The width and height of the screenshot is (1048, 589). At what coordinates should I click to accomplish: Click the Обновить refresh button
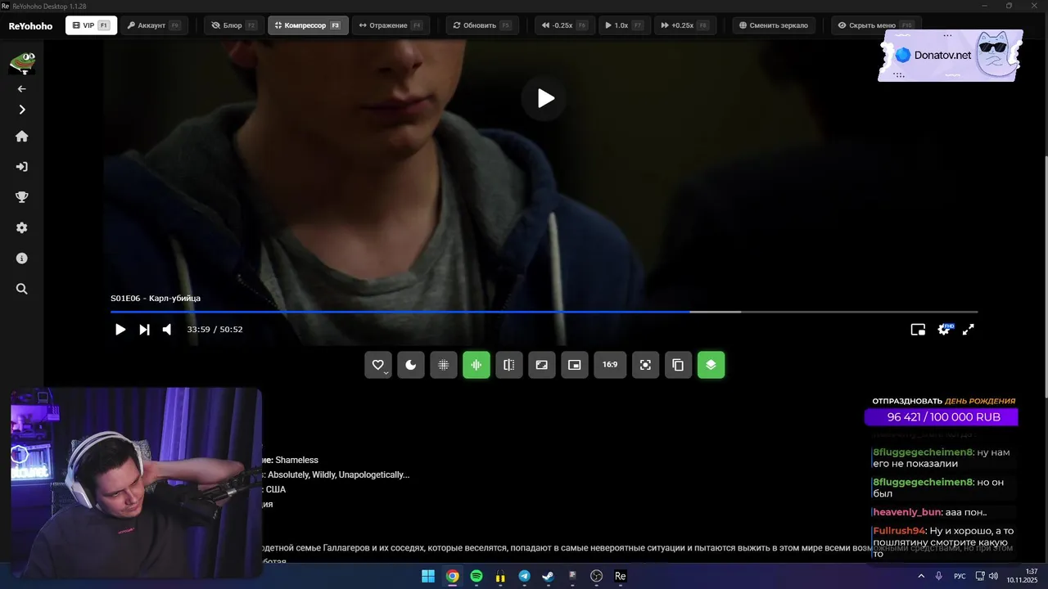coord(482,25)
